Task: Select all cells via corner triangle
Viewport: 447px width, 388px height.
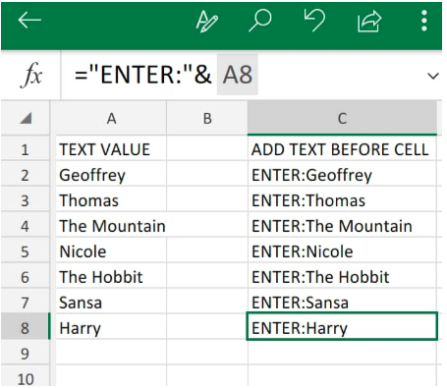Action: pyautogui.click(x=26, y=118)
